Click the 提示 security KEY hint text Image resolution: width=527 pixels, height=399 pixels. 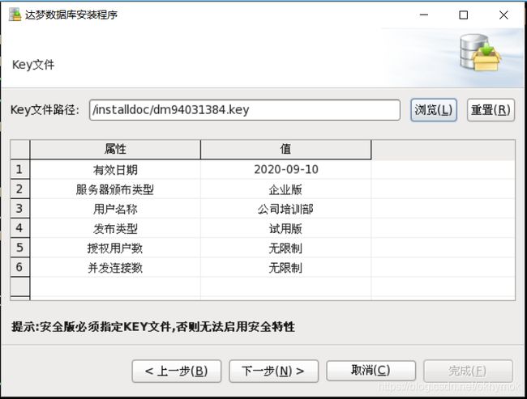[x=153, y=326]
